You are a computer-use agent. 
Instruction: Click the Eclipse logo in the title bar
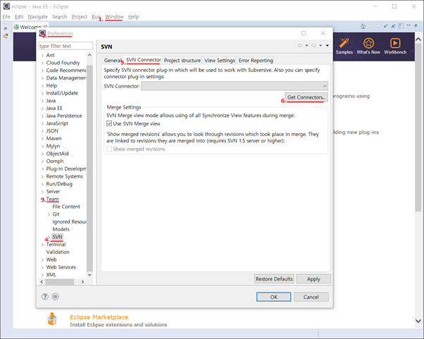(6, 6)
